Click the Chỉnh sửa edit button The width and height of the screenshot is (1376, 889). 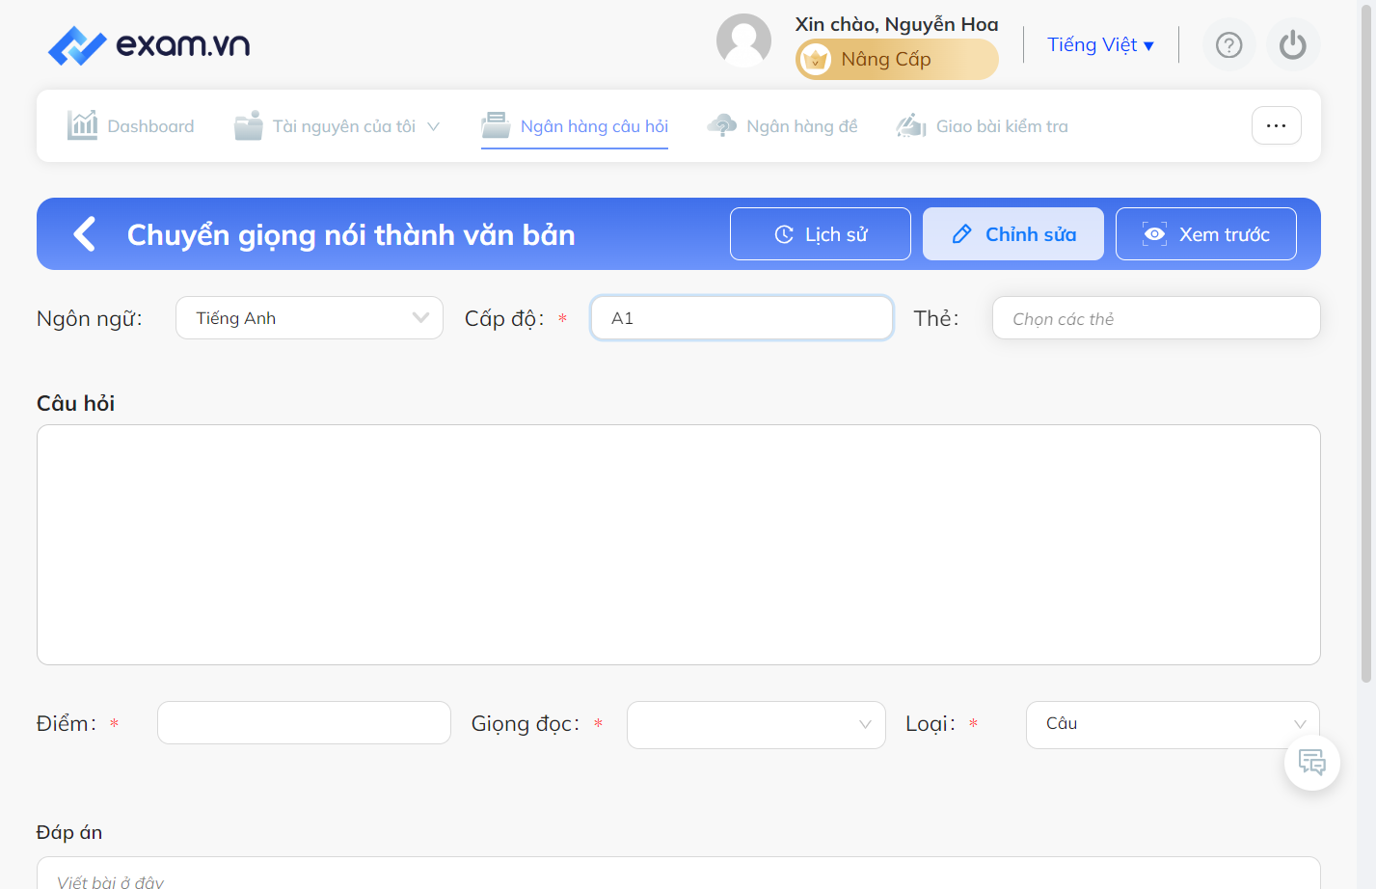tap(1013, 234)
